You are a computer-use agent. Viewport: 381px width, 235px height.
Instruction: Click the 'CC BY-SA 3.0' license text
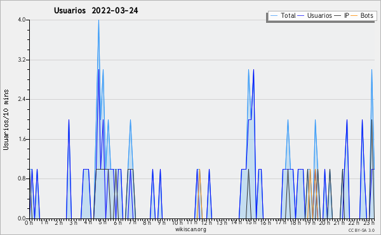tap(361, 230)
